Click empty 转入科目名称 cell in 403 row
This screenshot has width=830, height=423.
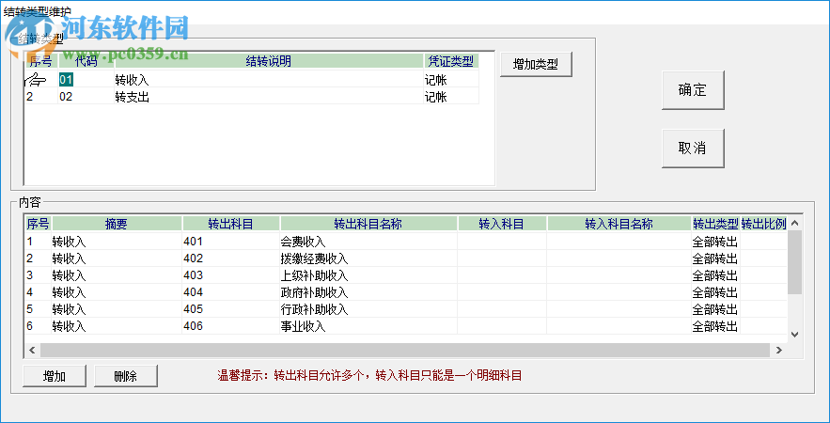pyautogui.click(x=619, y=275)
